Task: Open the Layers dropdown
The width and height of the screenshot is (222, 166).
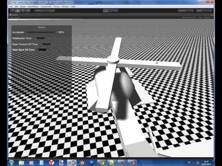Action: click(186, 11)
